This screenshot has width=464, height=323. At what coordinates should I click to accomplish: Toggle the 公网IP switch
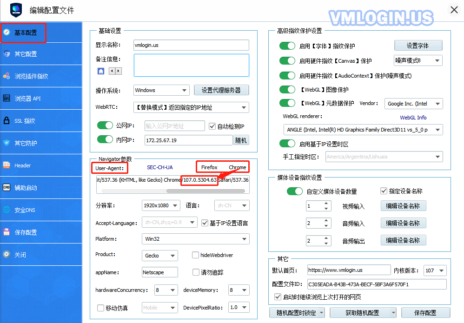105,125
